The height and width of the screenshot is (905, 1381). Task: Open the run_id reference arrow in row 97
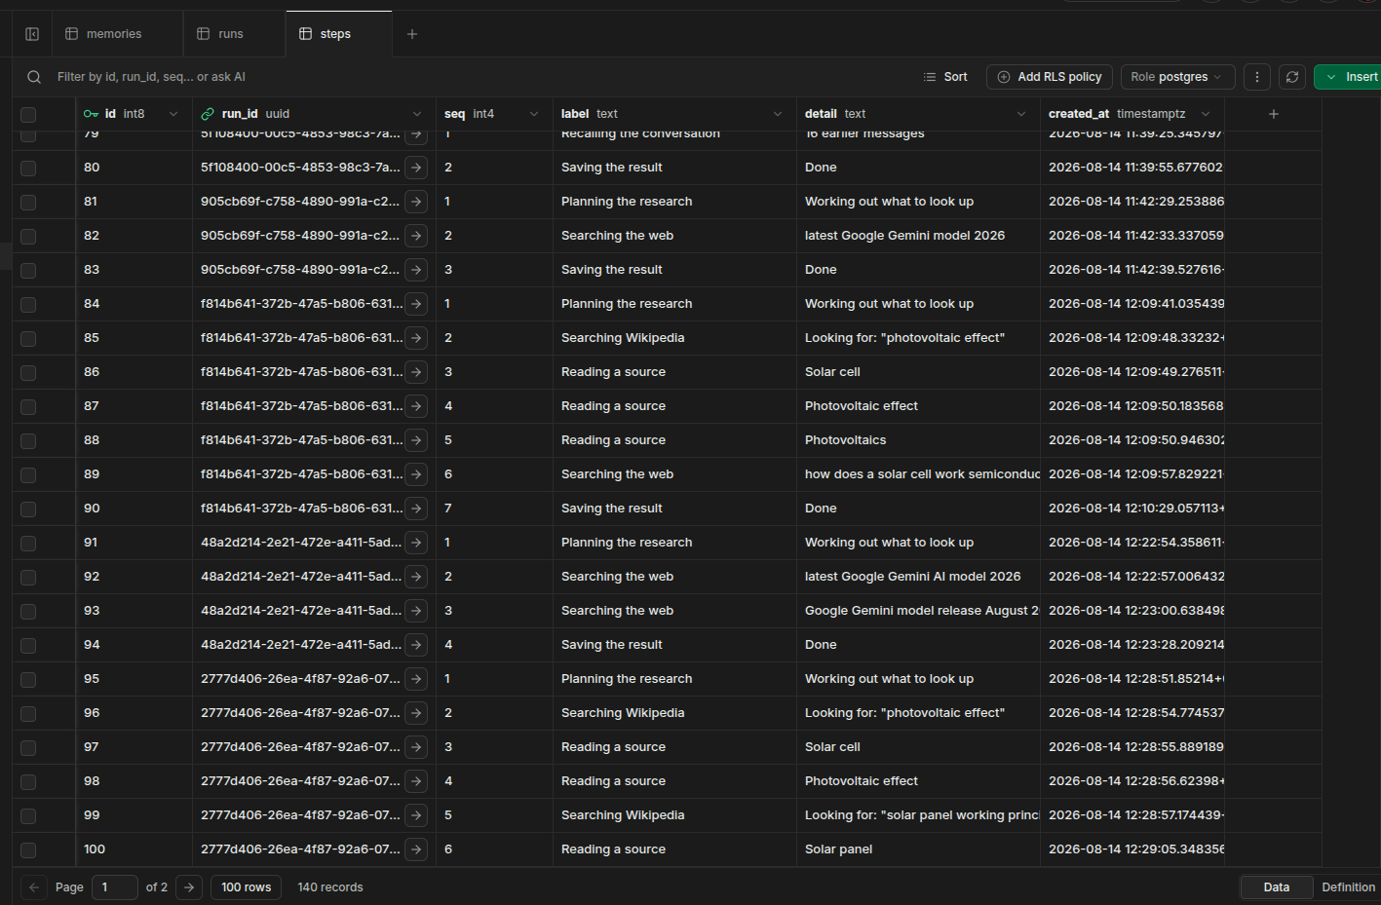[416, 747]
